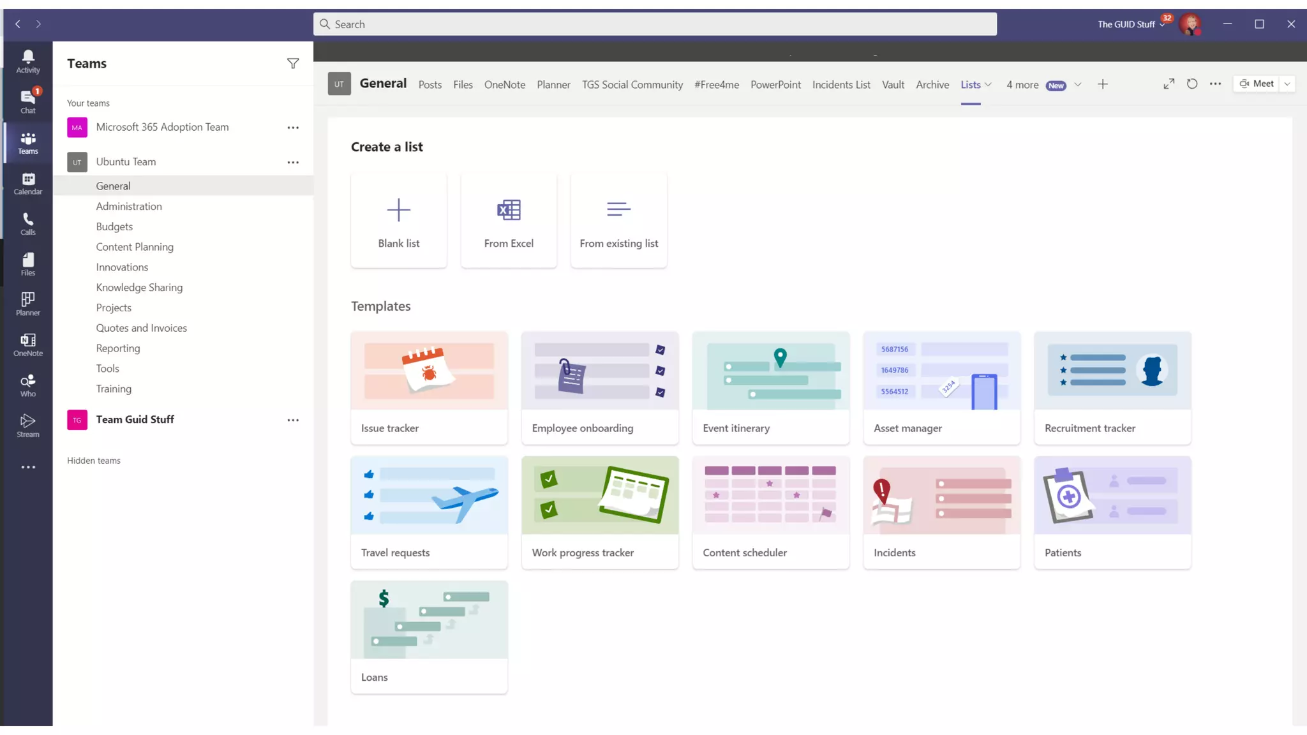The width and height of the screenshot is (1307, 735).
Task: Open the Calendar app icon
Action: click(28, 183)
